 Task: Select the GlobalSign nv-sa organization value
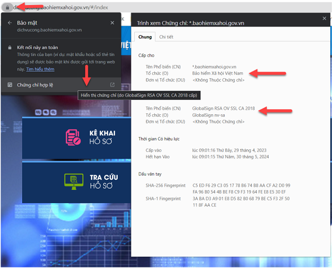click(x=208, y=115)
